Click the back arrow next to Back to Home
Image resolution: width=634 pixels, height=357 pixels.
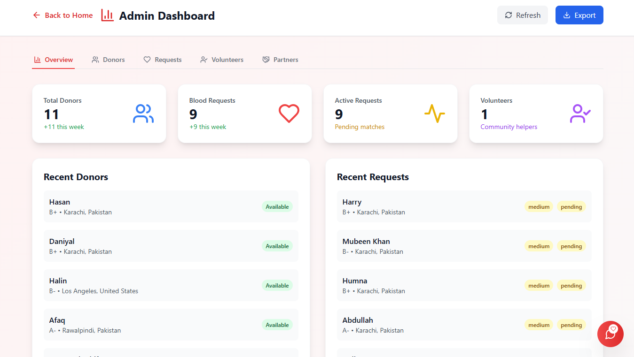(36, 15)
